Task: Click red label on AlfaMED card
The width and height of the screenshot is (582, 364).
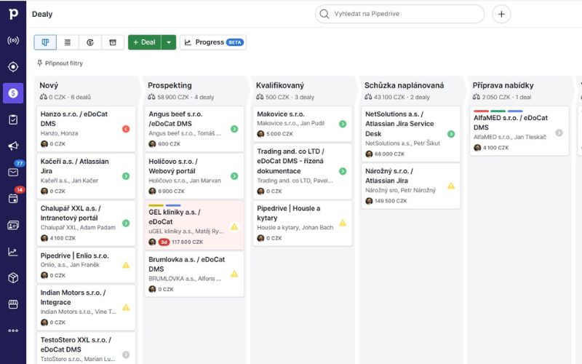Action: point(481,111)
